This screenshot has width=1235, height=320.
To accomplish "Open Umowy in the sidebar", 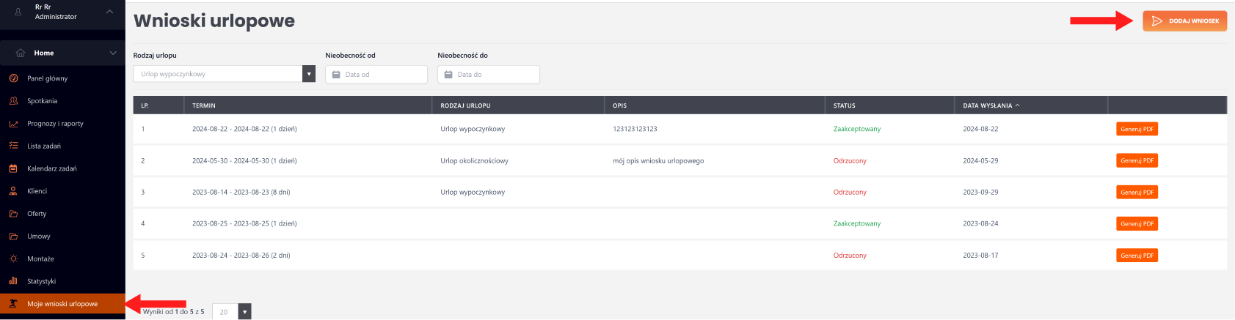I will [39, 237].
